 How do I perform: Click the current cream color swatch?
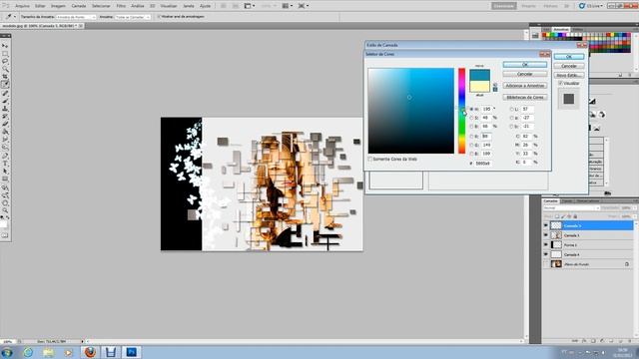click(x=479, y=87)
